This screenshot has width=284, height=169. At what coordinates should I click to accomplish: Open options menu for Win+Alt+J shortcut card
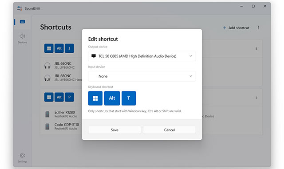coord(256,48)
